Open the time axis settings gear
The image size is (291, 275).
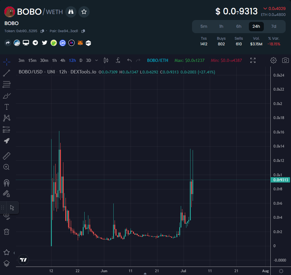281,271
